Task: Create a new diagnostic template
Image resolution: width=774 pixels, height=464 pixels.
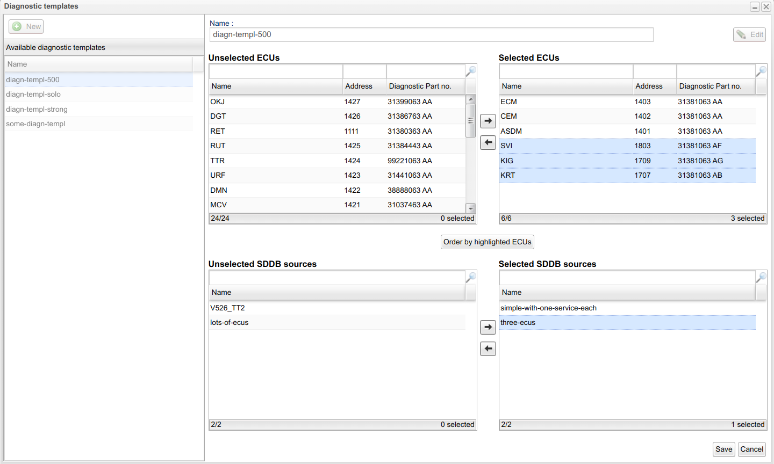Action: (26, 26)
